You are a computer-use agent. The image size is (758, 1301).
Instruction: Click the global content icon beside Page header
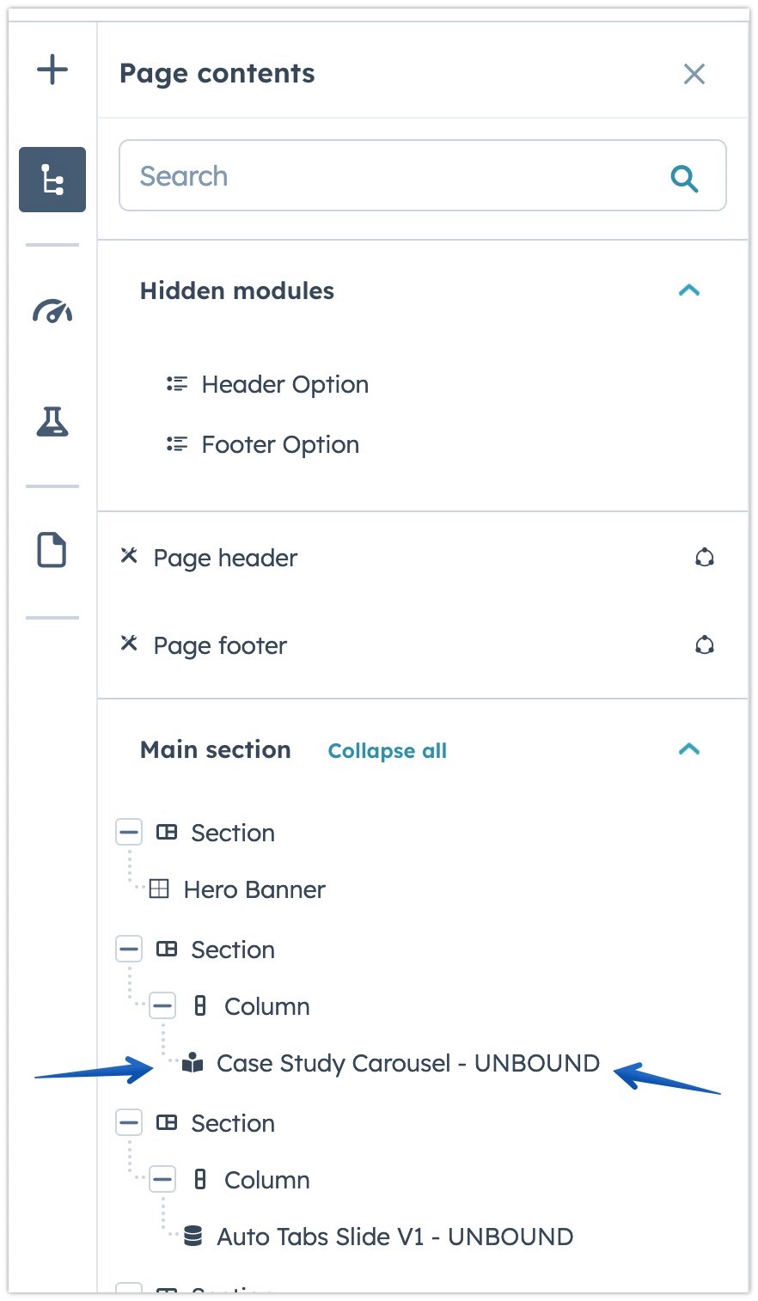click(x=705, y=557)
